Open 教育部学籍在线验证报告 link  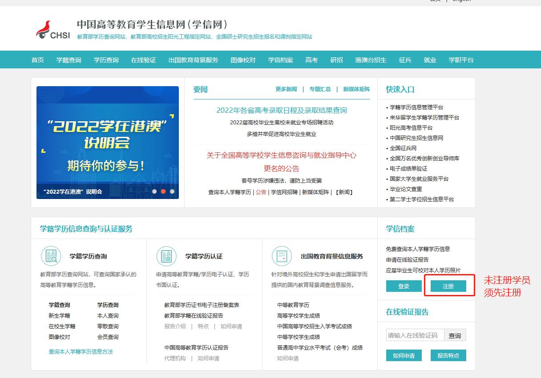[x=194, y=316]
